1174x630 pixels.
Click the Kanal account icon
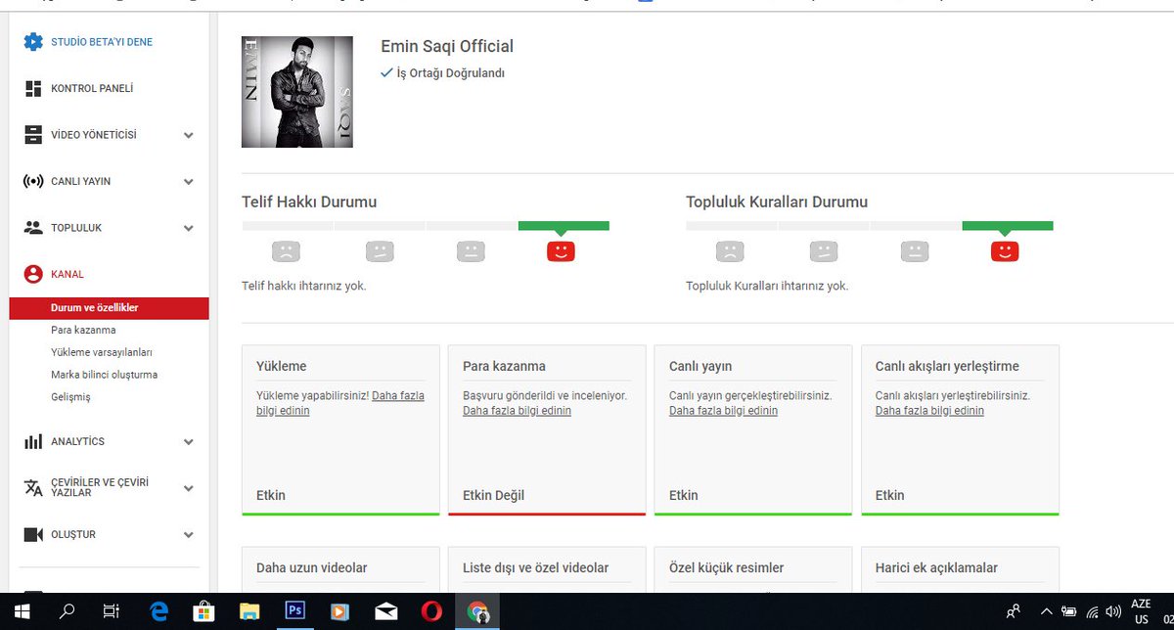click(33, 275)
